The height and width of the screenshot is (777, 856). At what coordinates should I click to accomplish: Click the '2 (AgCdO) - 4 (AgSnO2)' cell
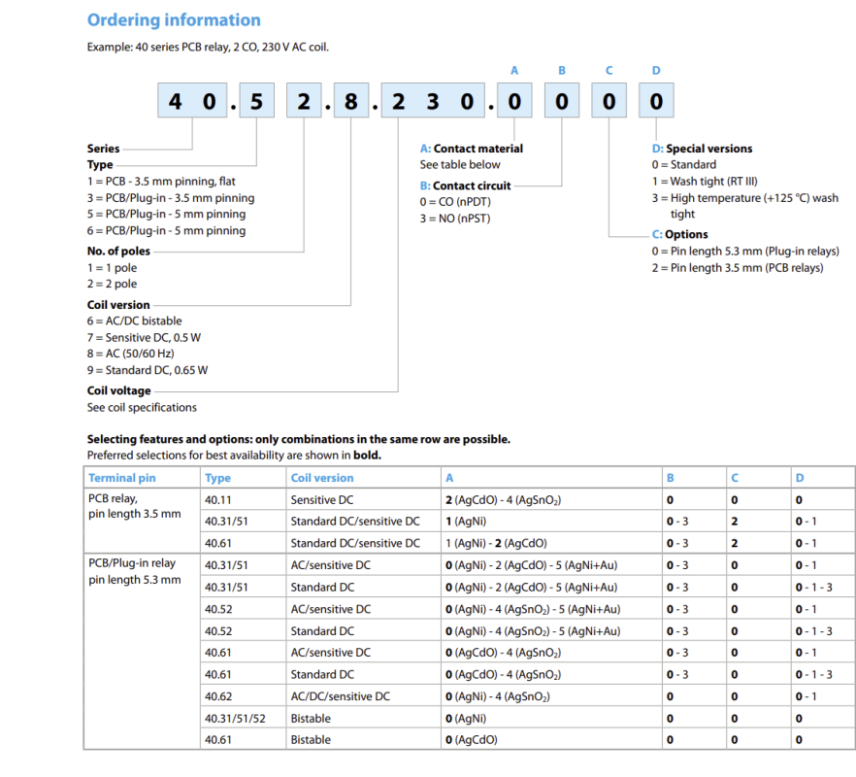(x=503, y=500)
